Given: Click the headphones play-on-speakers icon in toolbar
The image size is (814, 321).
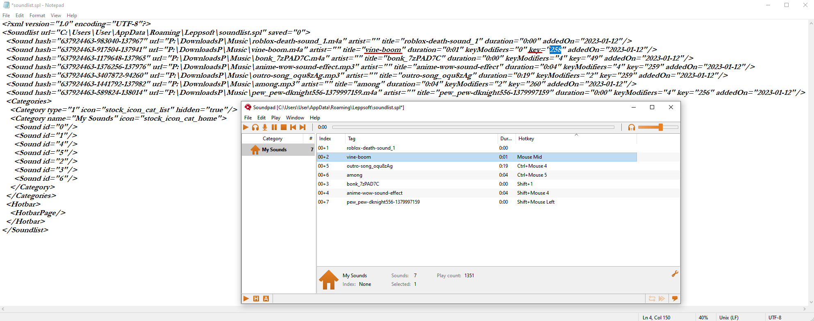Looking at the screenshot, I should click(x=255, y=127).
